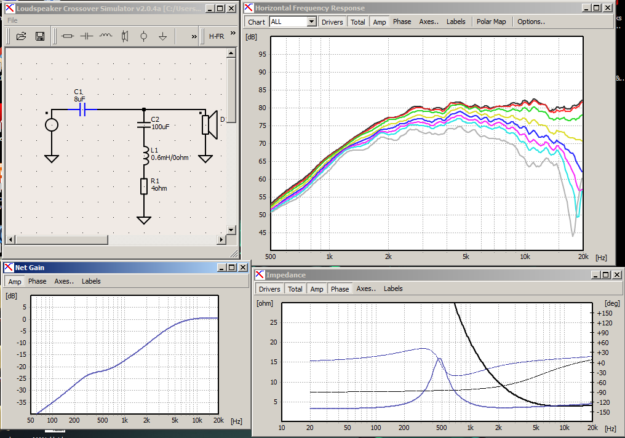Open Axes menu in Net Gain window

[64, 281]
